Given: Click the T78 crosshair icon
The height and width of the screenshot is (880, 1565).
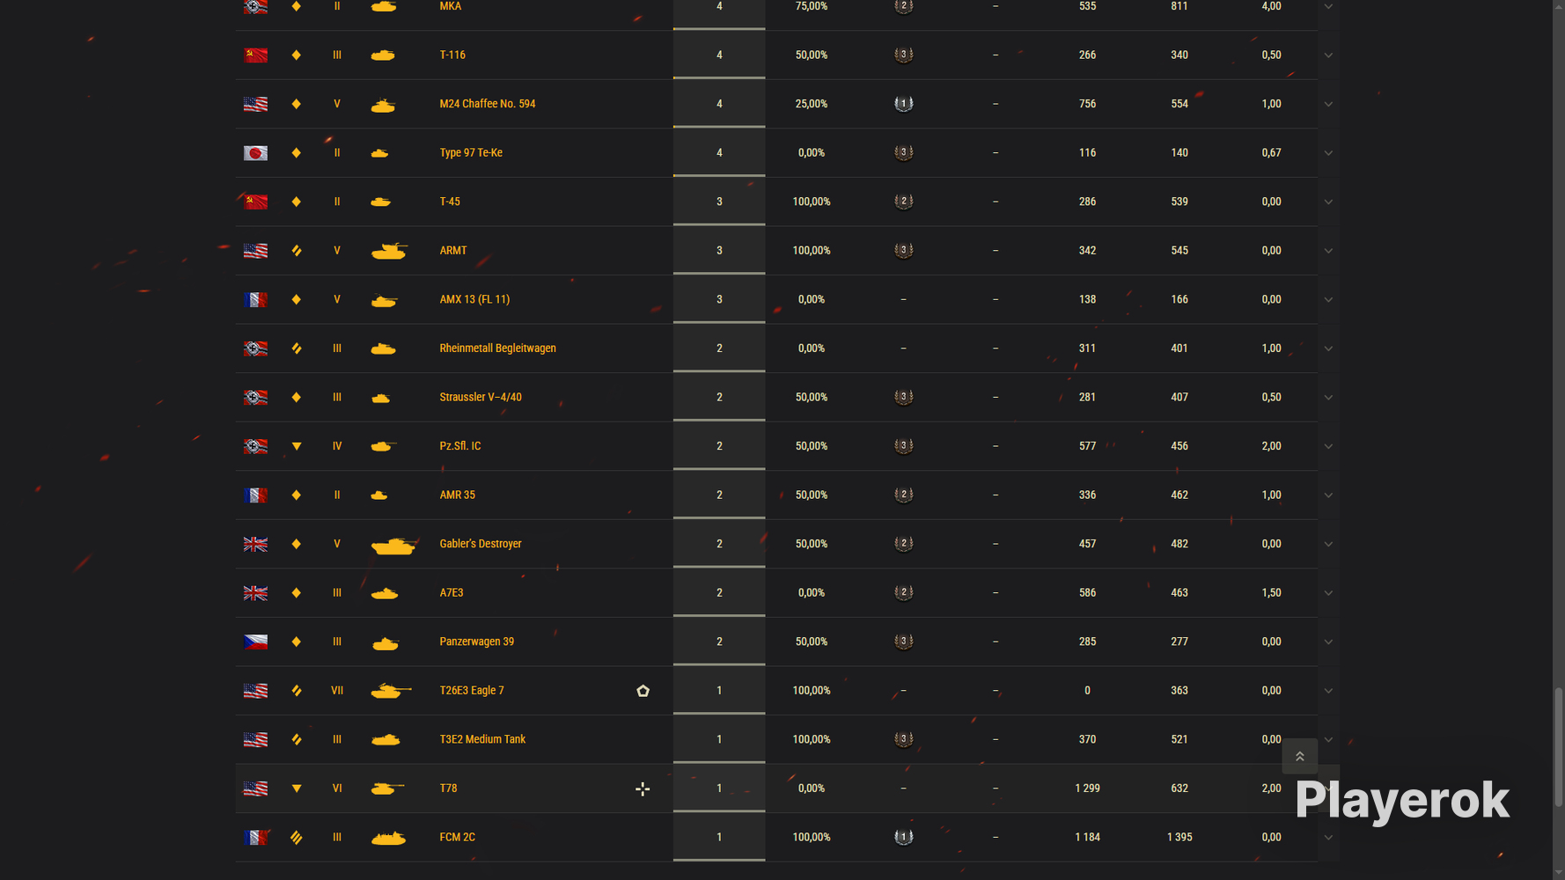Looking at the screenshot, I should pos(643,788).
